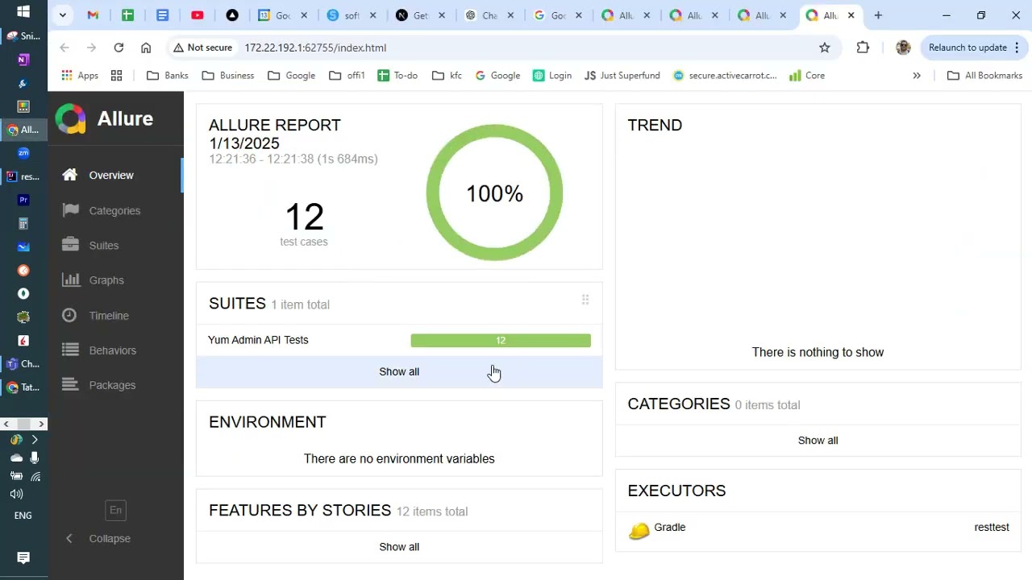Open the Chrome three-dot menu
The height and width of the screenshot is (580, 1032).
click(1017, 48)
